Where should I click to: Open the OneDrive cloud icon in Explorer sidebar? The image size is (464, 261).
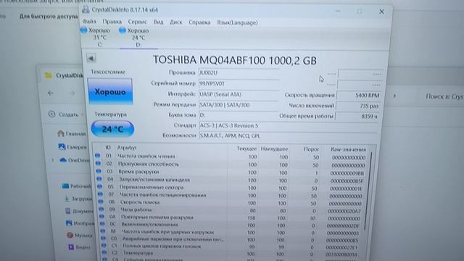pos(63,160)
